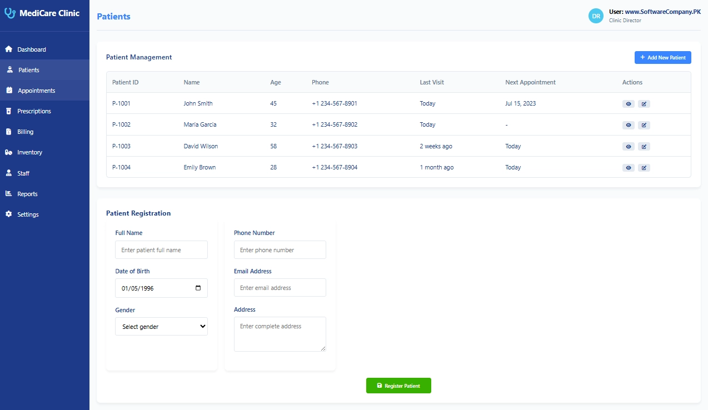Screen dimensions: 708x410
Task: Click the Full Name input field
Action: 161,249
